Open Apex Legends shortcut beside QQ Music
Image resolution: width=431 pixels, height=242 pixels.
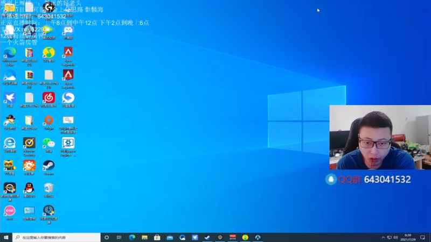[68, 56]
